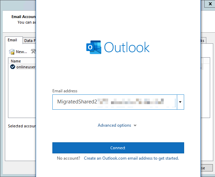
Task: Open the email address dropdown arrow
Action: pyautogui.click(x=180, y=102)
